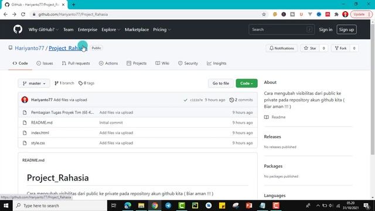Open Task View on taskbar
Image resolution: width=375 pixels, height=211 pixels.
[114, 206]
